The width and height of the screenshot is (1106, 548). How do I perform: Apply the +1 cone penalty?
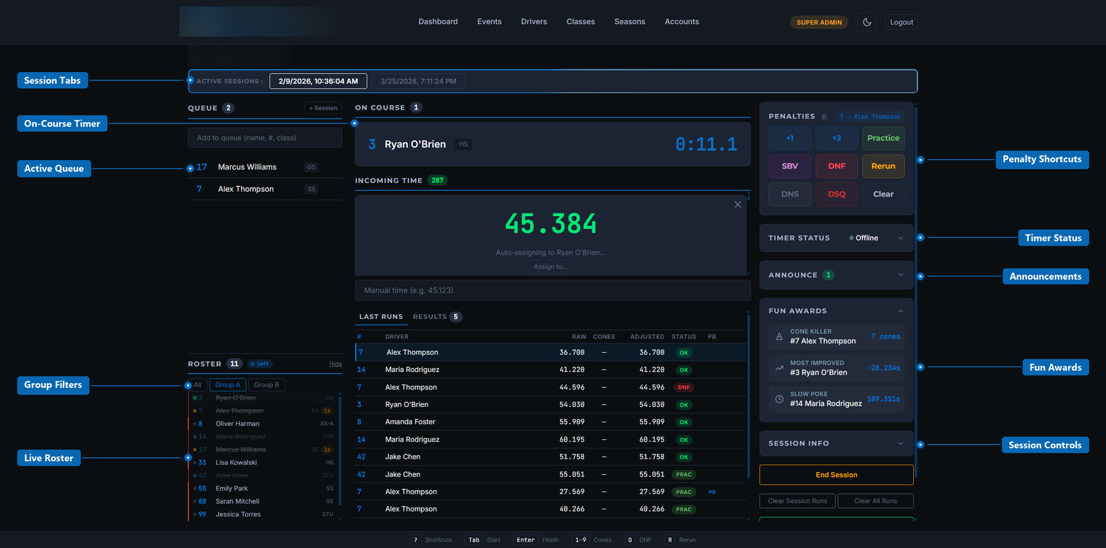(x=790, y=138)
